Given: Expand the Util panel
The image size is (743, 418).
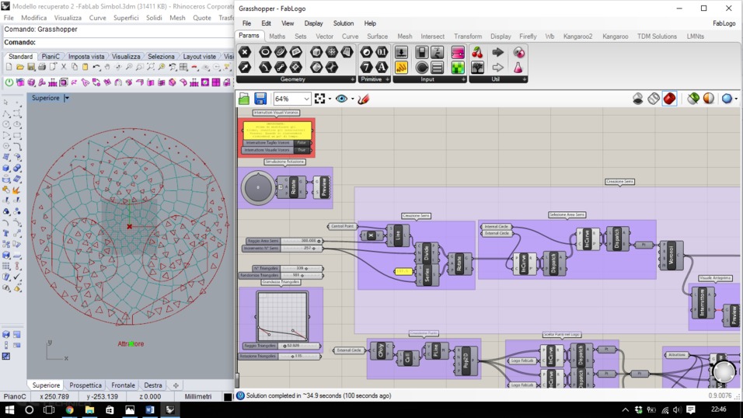Looking at the screenshot, I should tap(524, 79).
